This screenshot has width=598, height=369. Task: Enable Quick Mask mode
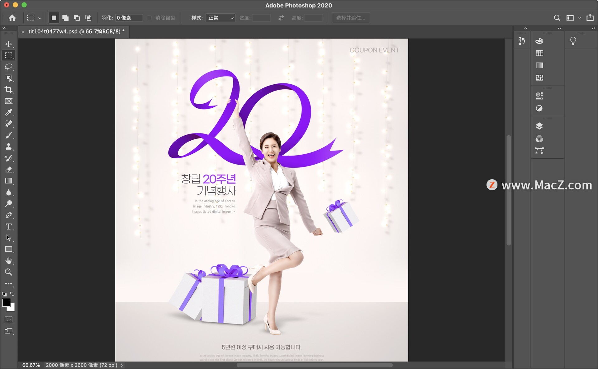coord(9,320)
